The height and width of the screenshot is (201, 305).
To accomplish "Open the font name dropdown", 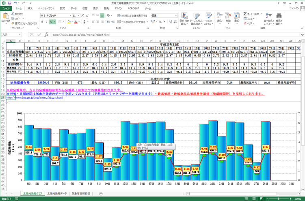I will pos(70,15).
